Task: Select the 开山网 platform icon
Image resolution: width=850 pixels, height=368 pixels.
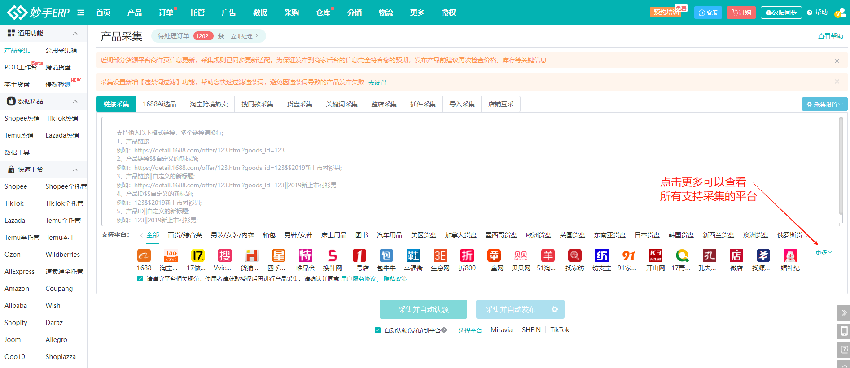Action: pos(656,256)
